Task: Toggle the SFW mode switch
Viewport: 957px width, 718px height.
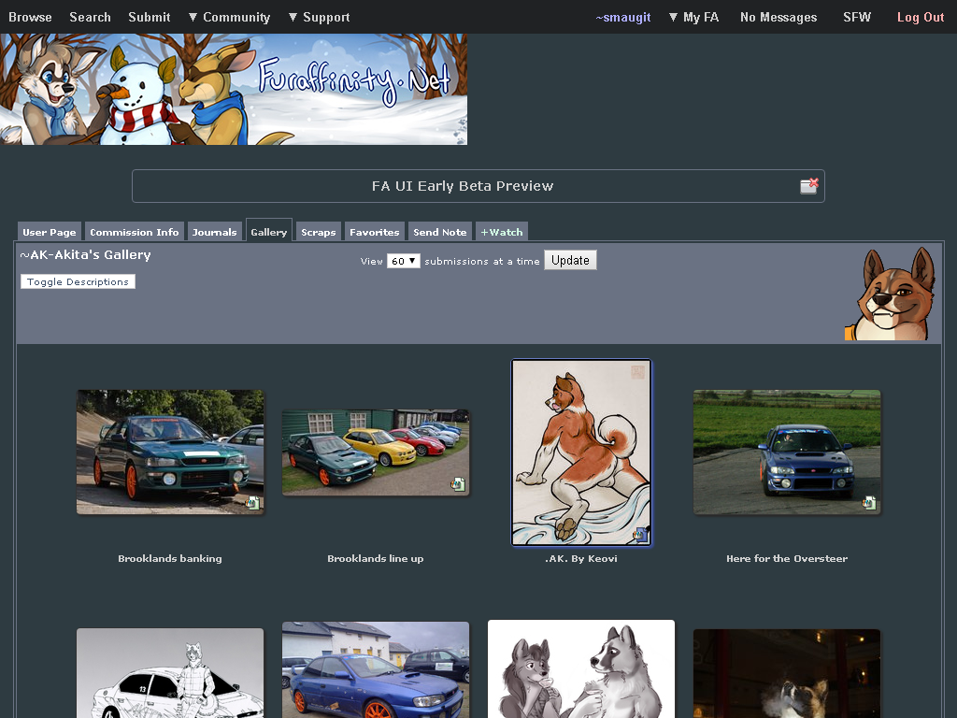Action: 856,17
